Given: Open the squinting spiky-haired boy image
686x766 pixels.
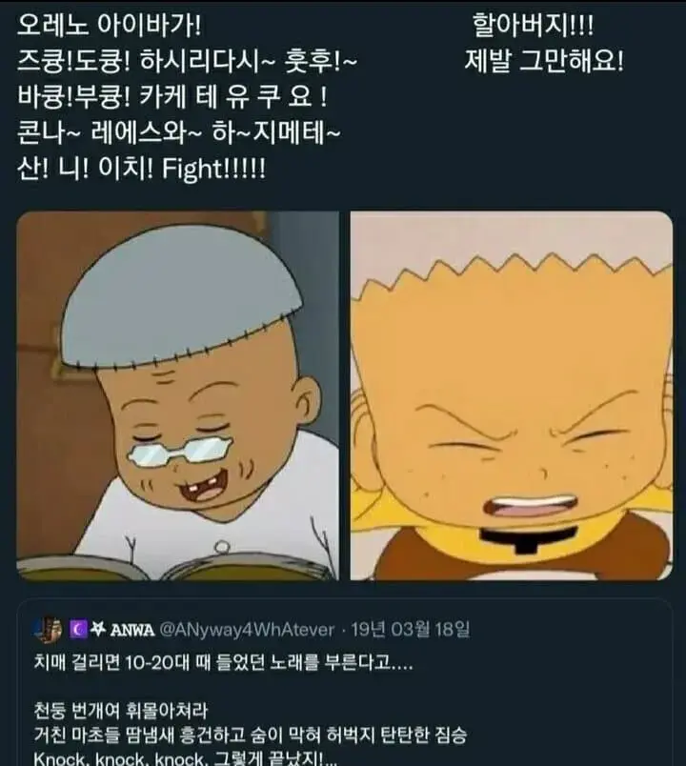Looking at the screenshot, I should [512, 395].
